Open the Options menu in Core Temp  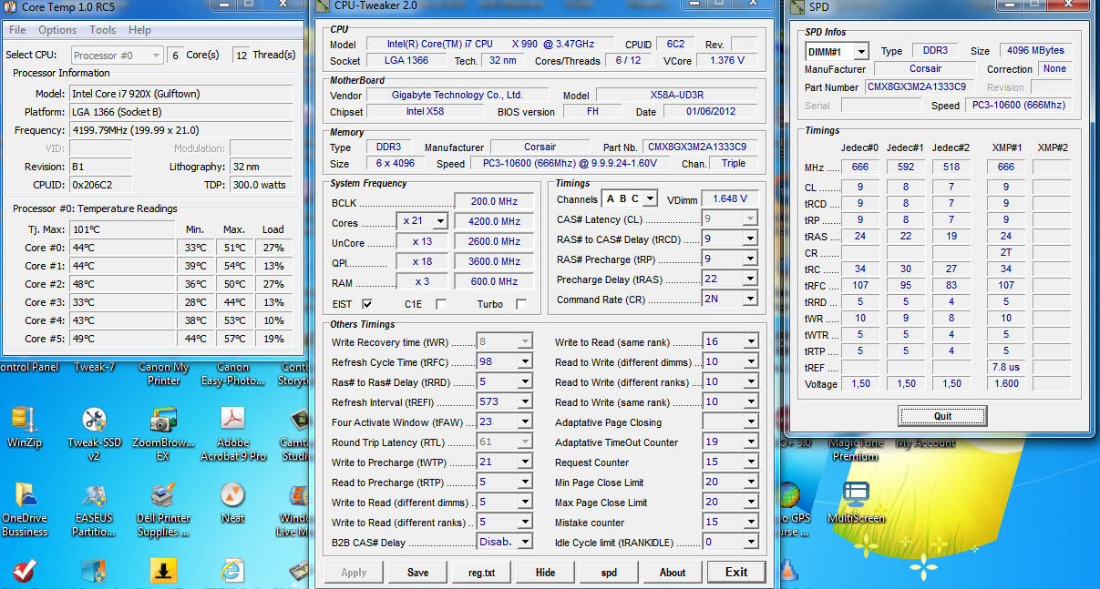(x=57, y=30)
